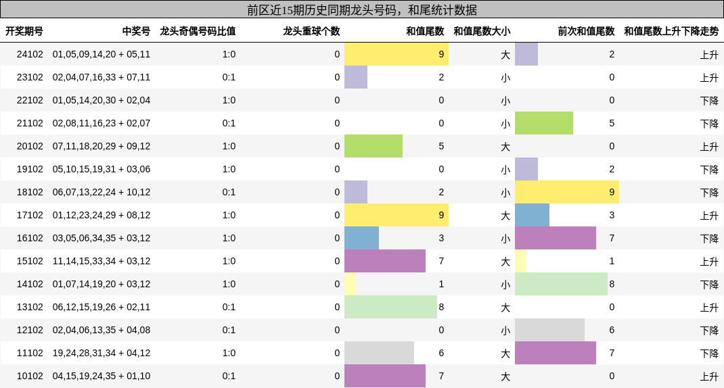This screenshot has width=724, height=388.
Task: Click winning numbers 07,11,18,20,29 + 09,12
Action: pos(101,146)
